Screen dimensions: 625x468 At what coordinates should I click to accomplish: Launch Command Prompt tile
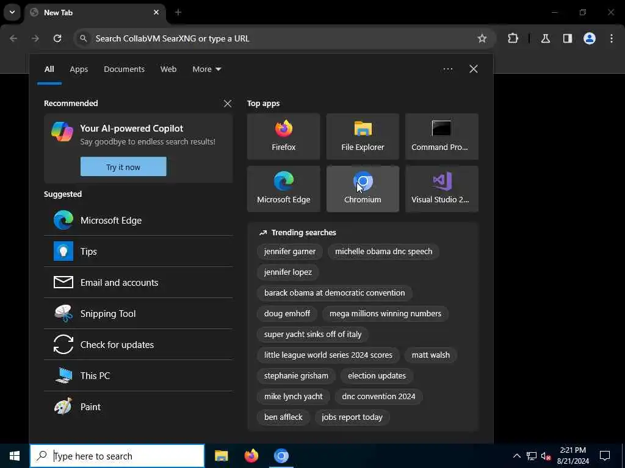(x=442, y=136)
